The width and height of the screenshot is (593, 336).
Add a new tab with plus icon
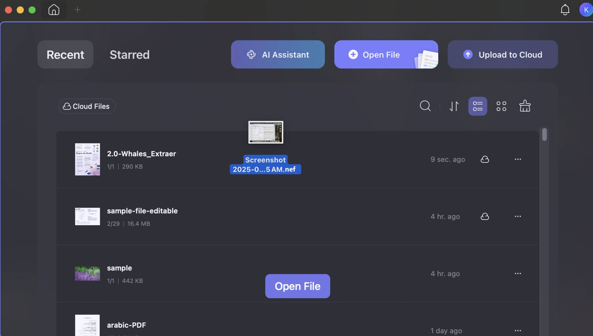(78, 10)
